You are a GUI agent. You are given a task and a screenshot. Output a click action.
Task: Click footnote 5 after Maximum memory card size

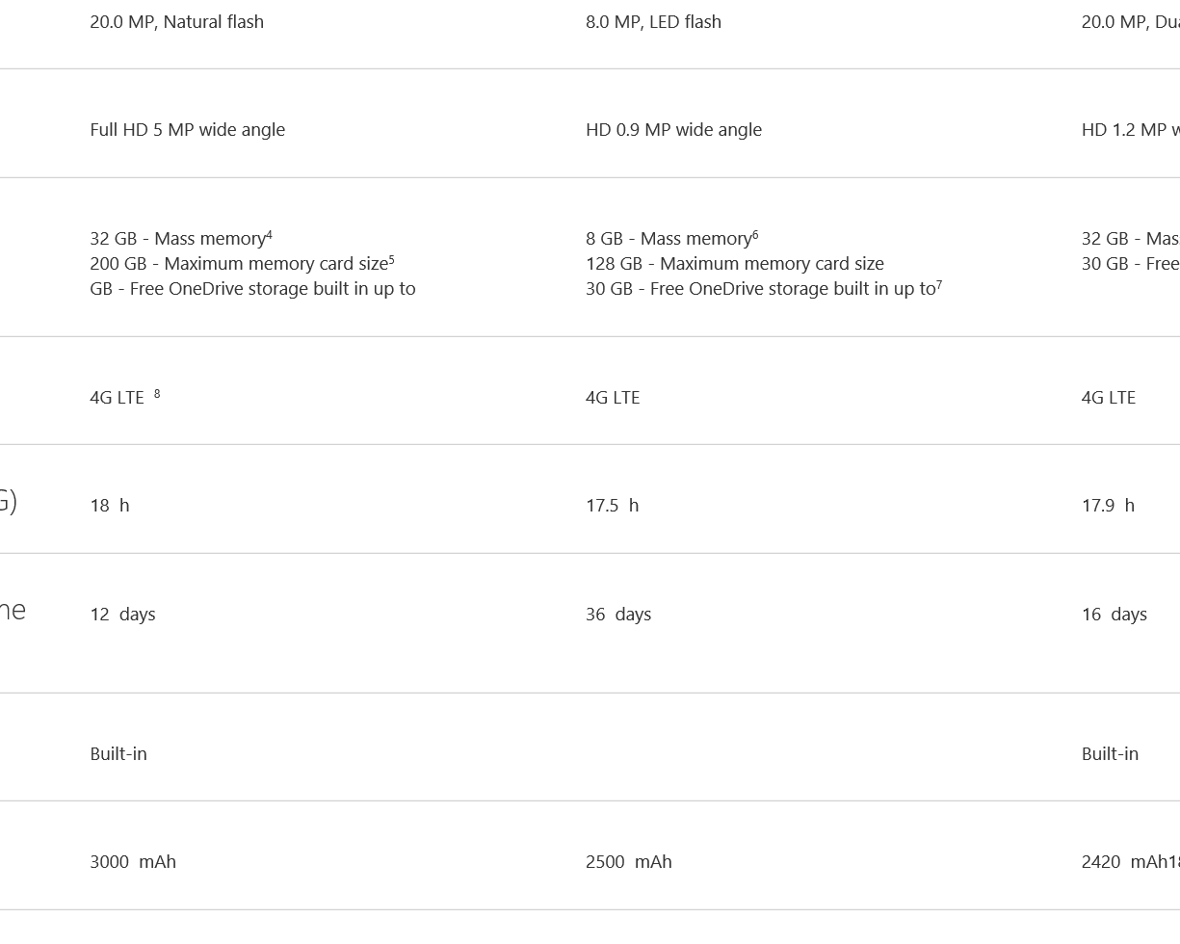point(391,259)
